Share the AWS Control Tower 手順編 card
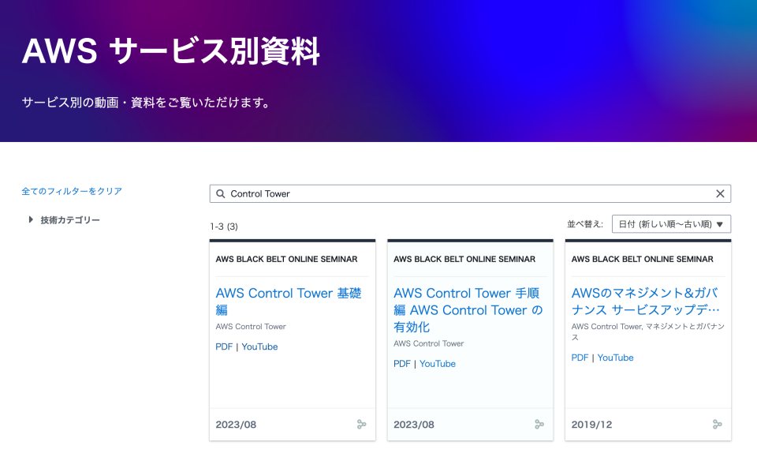Viewport: 757px width, 457px height. point(539,424)
